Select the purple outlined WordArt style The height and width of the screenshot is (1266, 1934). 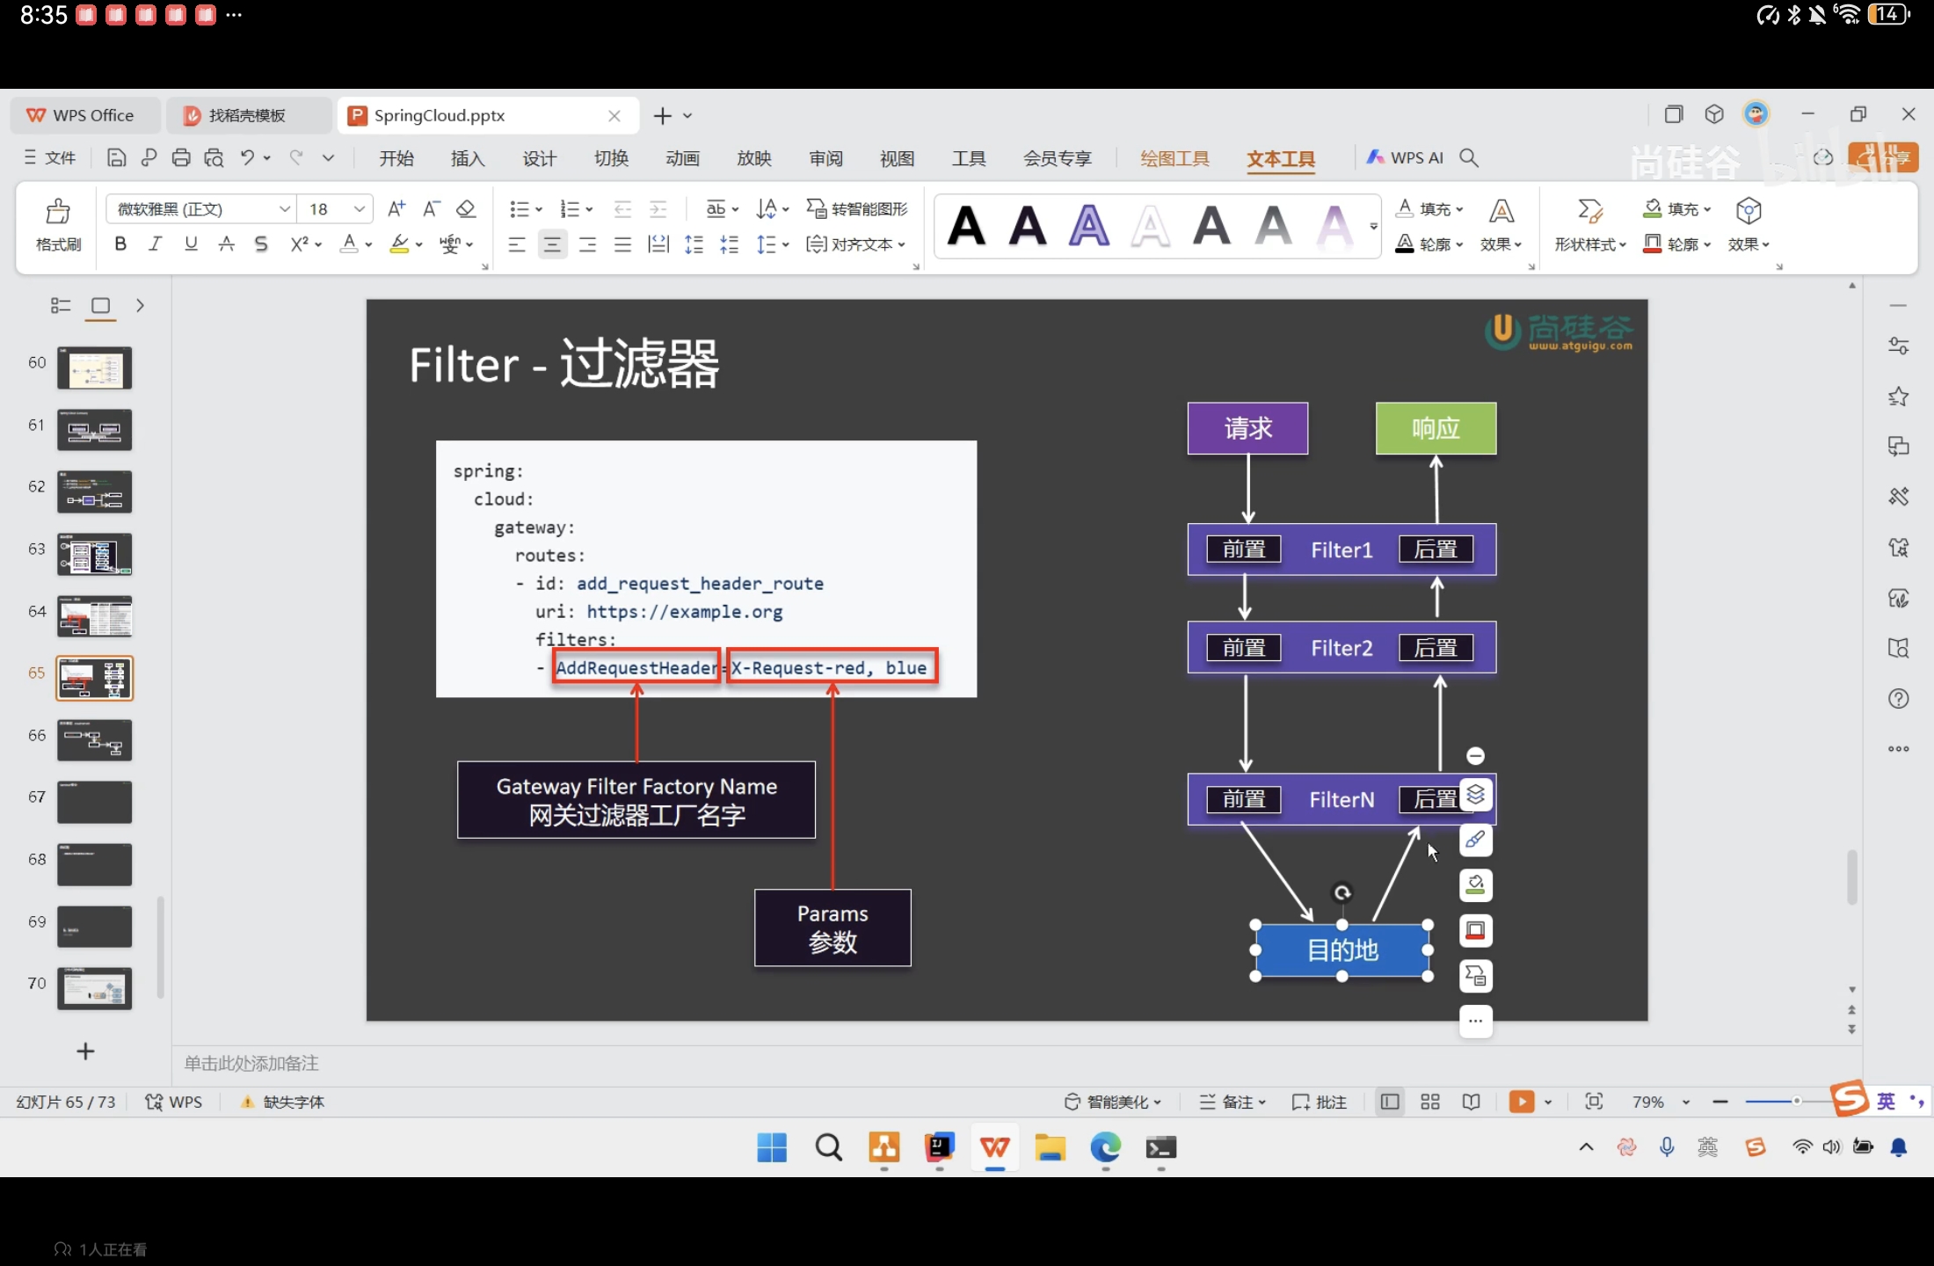[x=1088, y=226]
